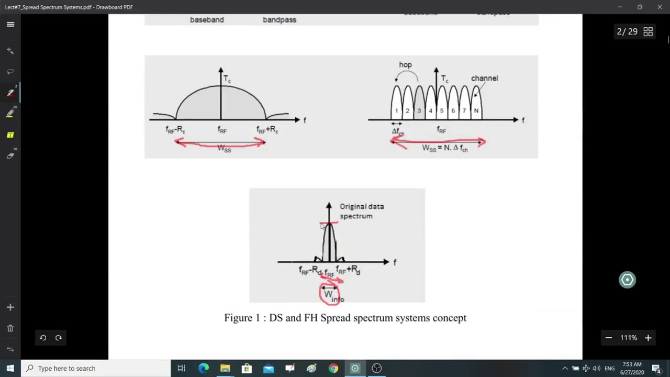Open the notification center icon

[656, 368]
